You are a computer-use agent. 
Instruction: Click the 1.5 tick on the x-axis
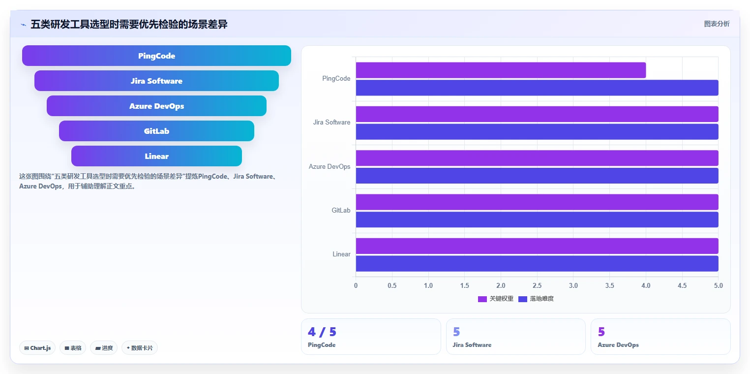coord(464,285)
